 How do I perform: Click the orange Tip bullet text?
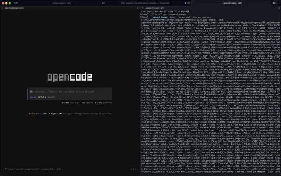pos(32,114)
